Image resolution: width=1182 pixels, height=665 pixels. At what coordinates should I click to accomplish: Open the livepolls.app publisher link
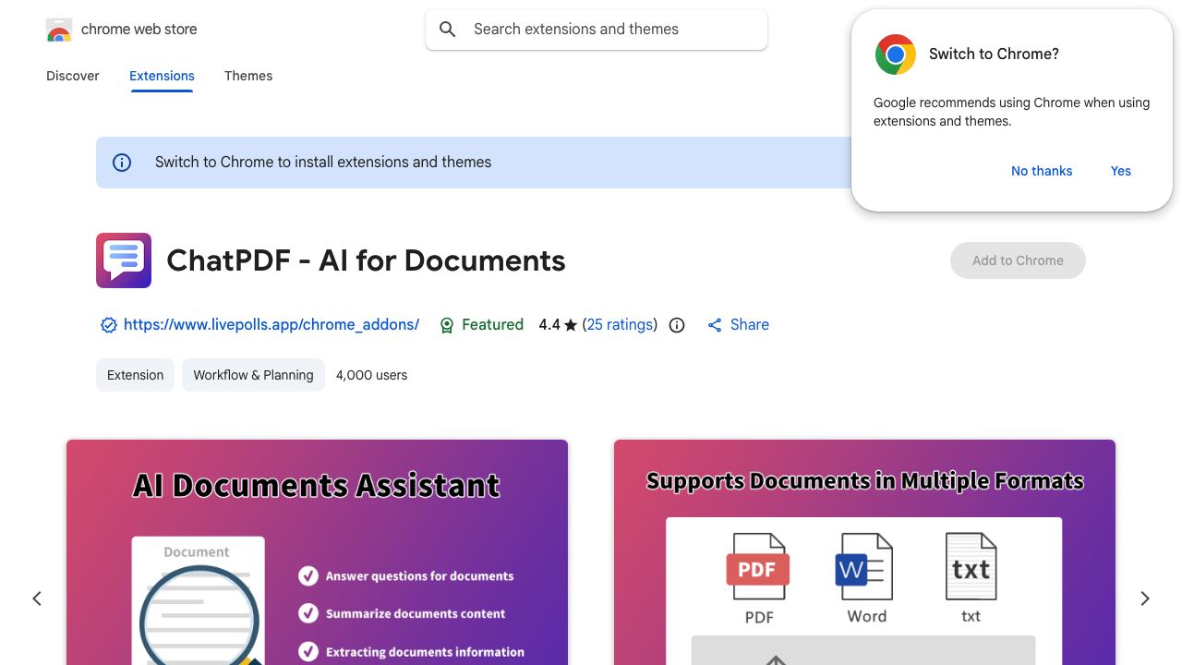271,325
